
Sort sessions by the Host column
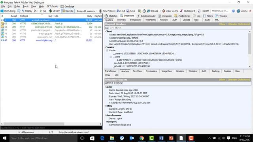coord(50,16)
